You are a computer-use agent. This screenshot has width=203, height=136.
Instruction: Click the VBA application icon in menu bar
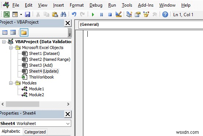(x=6, y=5)
